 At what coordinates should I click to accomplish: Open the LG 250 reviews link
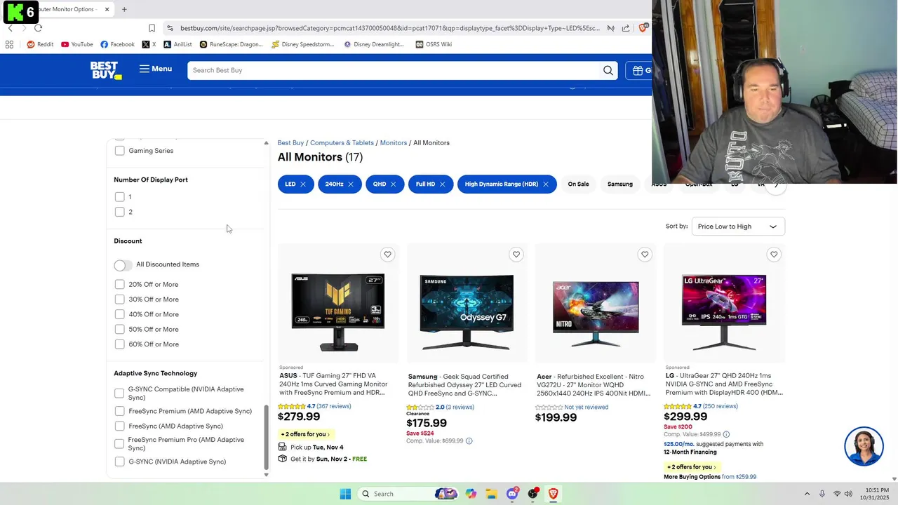pyautogui.click(x=721, y=406)
